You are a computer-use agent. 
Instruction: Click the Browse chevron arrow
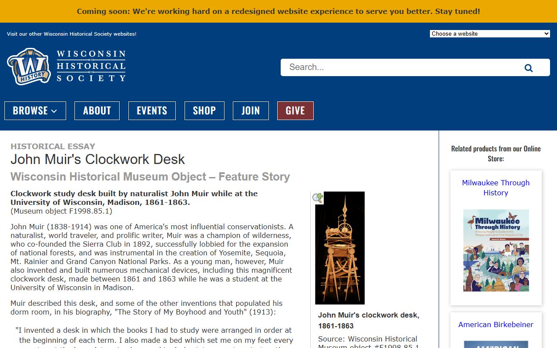tap(54, 111)
